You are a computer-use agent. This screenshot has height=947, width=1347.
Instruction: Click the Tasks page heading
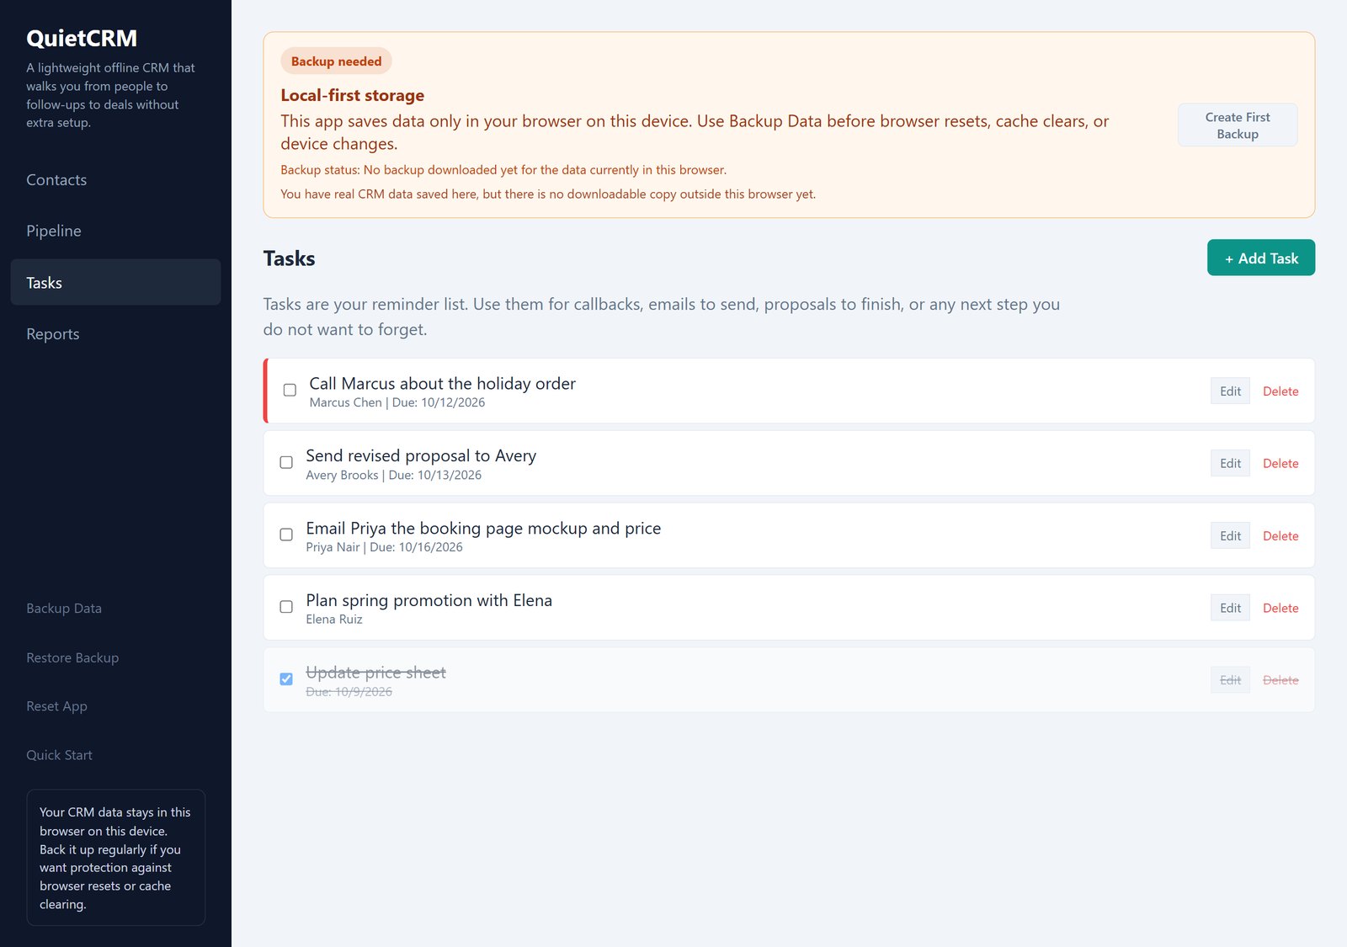pos(289,258)
